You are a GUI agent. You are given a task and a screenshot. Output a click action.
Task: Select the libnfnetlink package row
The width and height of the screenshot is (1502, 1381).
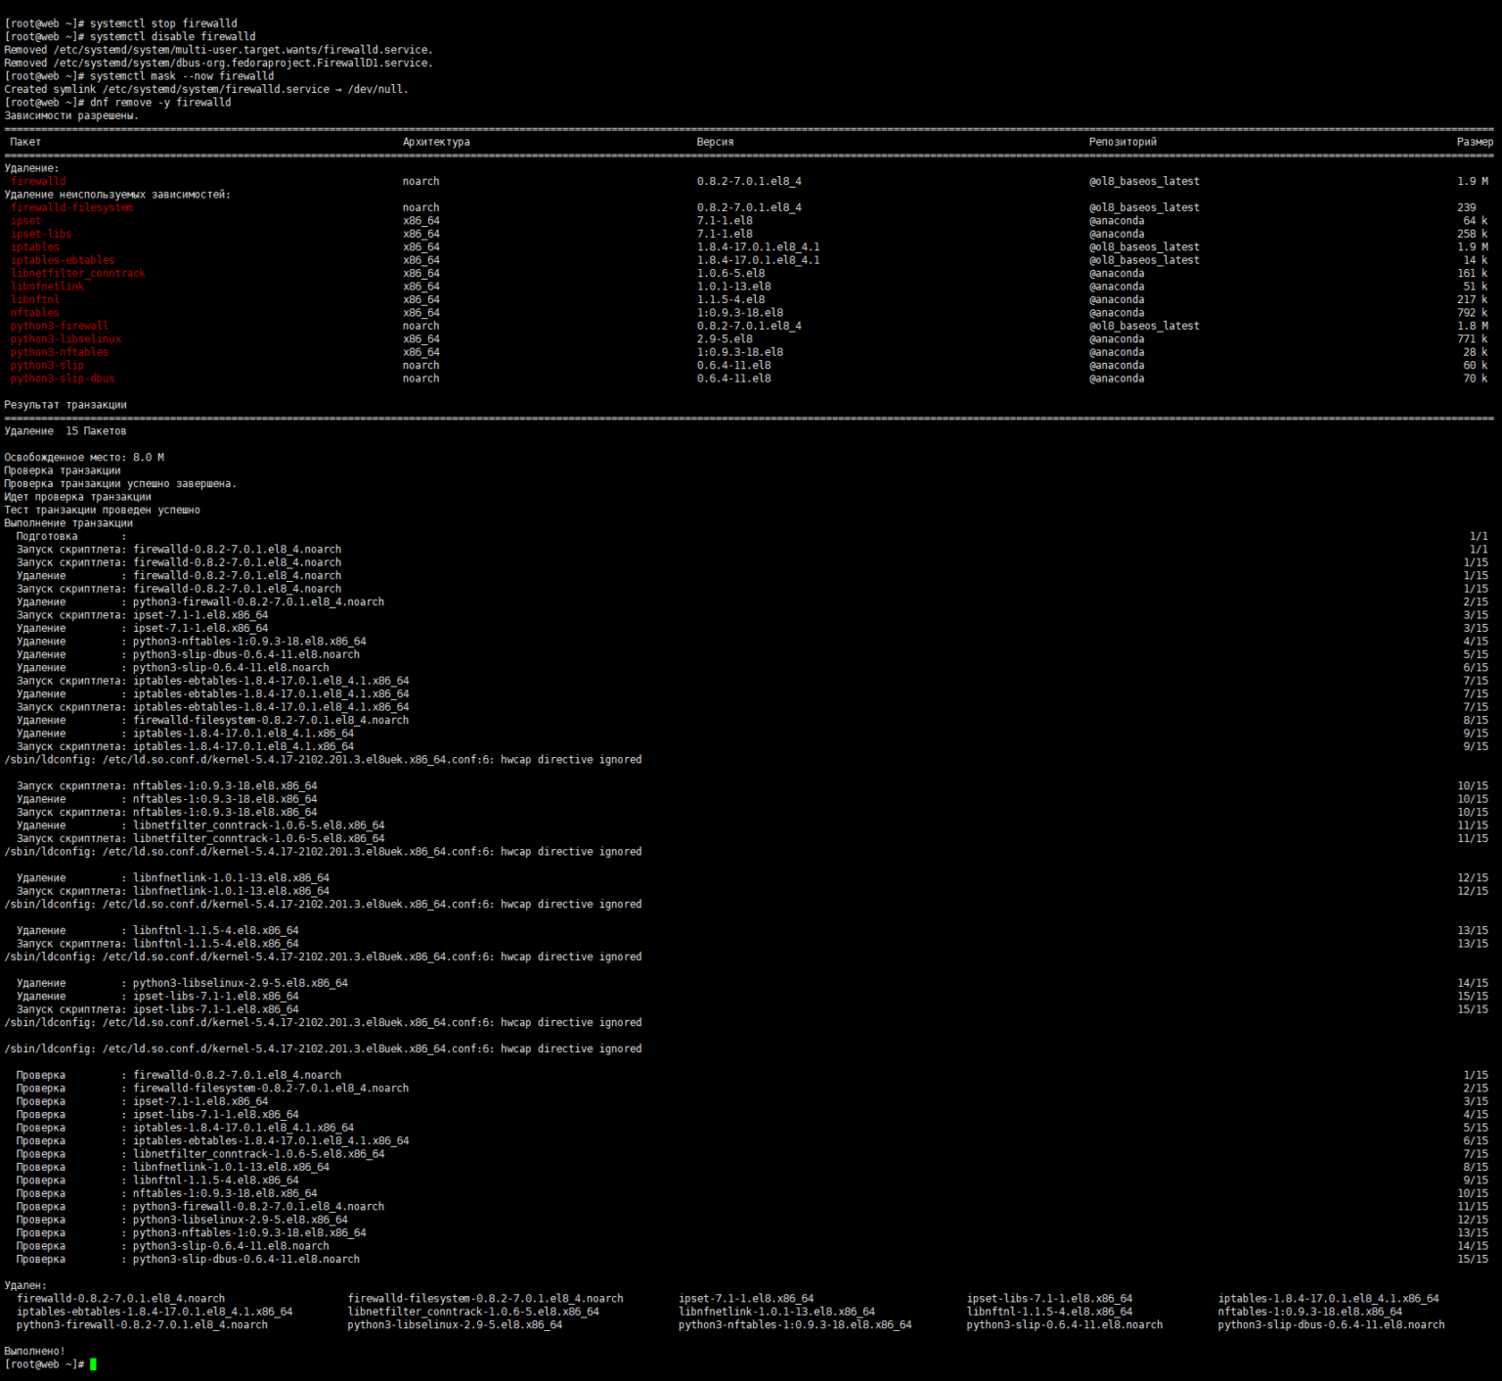pos(47,286)
